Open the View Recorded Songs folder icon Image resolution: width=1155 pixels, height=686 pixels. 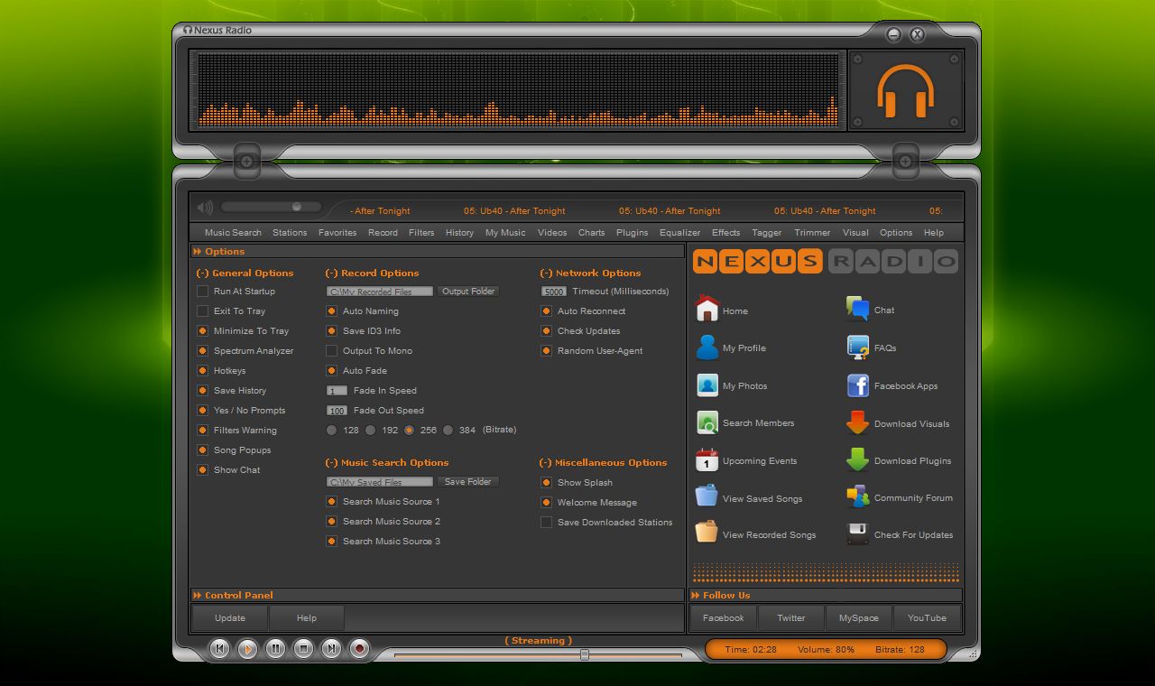coord(707,533)
